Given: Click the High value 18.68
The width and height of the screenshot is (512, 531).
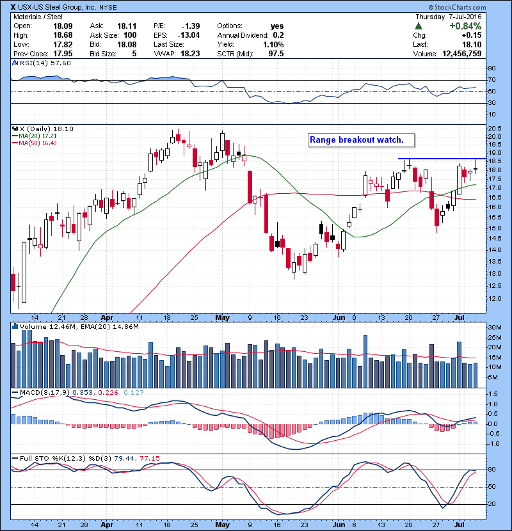Looking at the screenshot, I should [63, 35].
